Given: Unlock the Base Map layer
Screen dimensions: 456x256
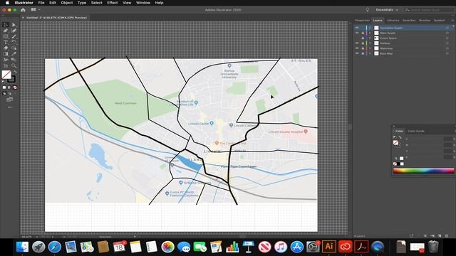Looking at the screenshot, I should [x=363, y=53].
